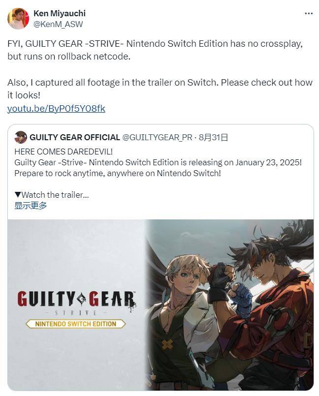Screen dimensions: 319x396
Task: Click the Watch the trailer line
Action: 52,195
